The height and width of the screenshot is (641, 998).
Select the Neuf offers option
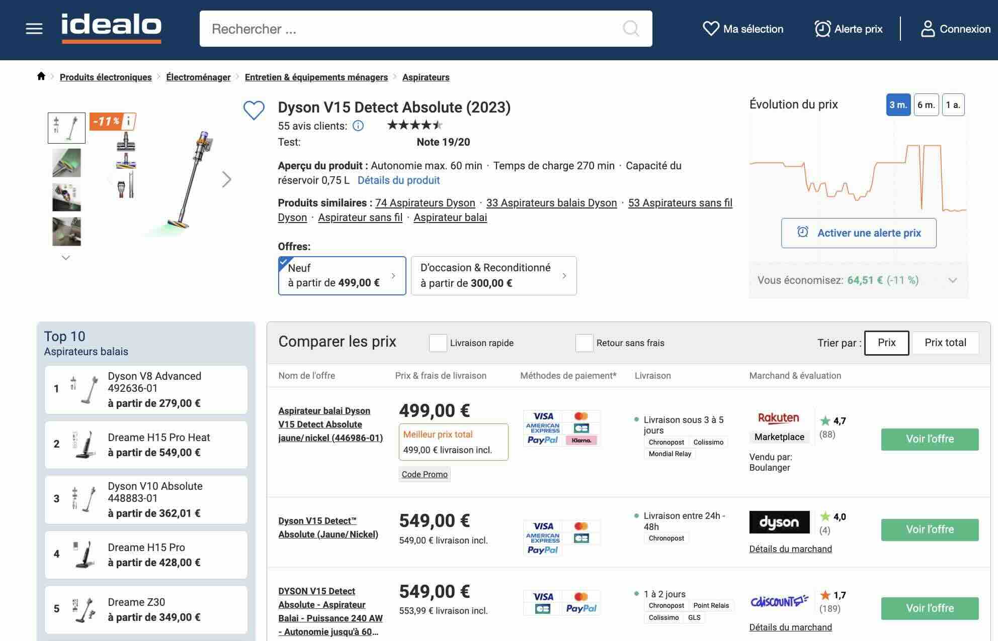[342, 276]
